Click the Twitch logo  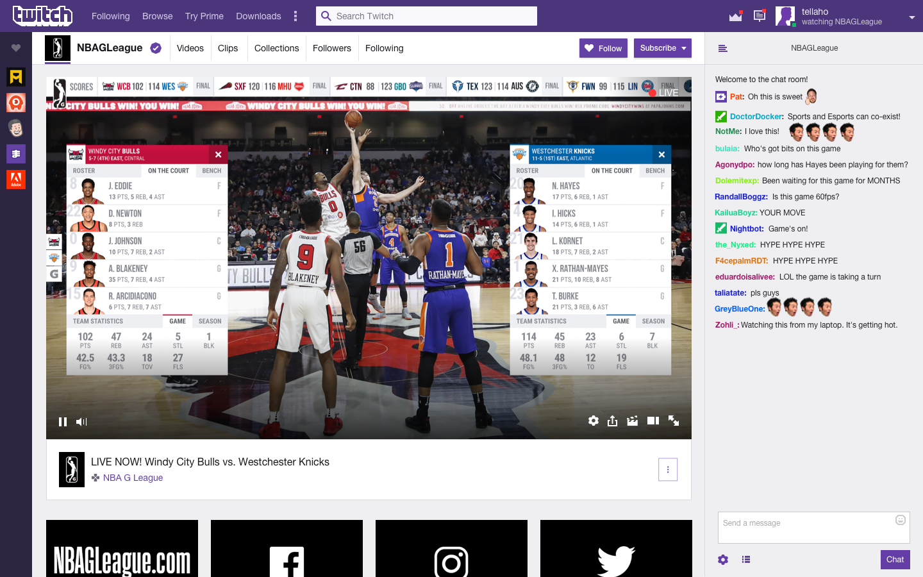(x=43, y=15)
